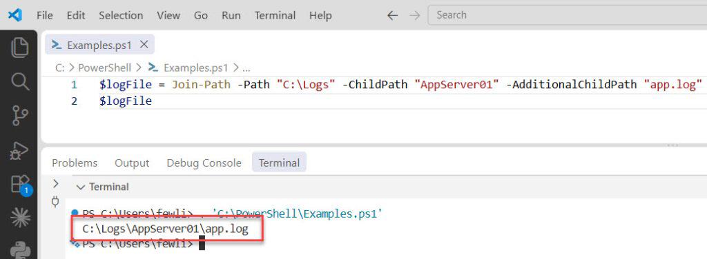The height and width of the screenshot is (259, 707).
Task: Click line number 2 in the gutter
Action: tap(74, 101)
